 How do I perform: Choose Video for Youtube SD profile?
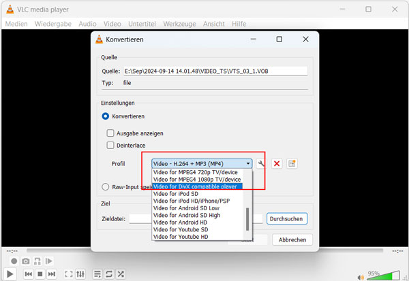pyautogui.click(x=197, y=229)
